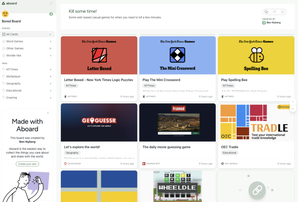Open the Let's explore the world! title
Image resolution: width=298 pixels, height=202 pixels.
tap(82, 147)
